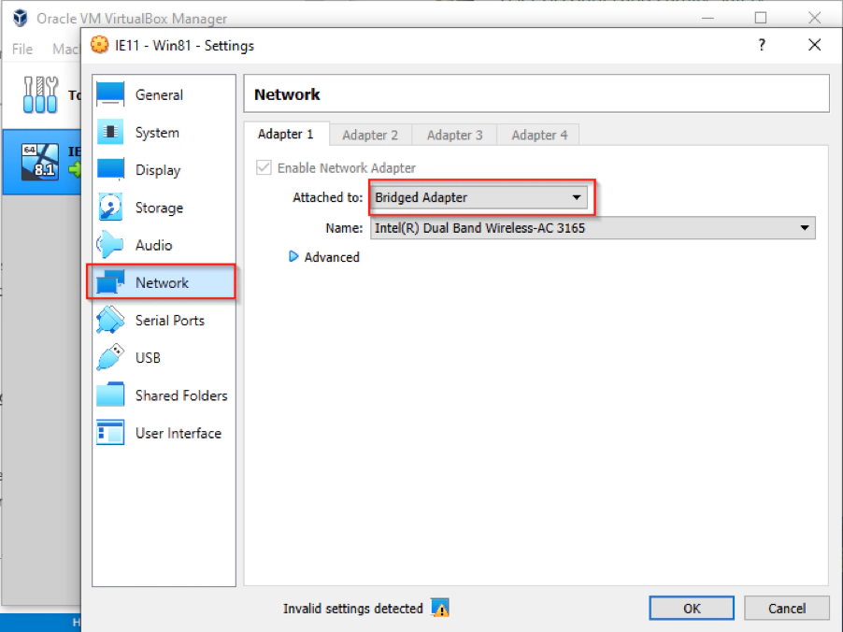Expand the Advanced section
The height and width of the screenshot is (632, 843).
click(x=324, y=257)
